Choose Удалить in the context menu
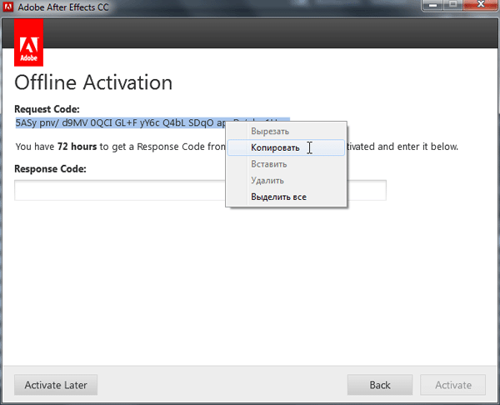Viewport: 500px width, 405px height. 286,181
